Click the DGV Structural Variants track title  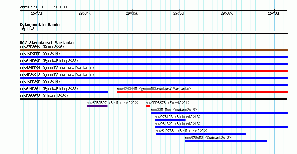[47, 43]
